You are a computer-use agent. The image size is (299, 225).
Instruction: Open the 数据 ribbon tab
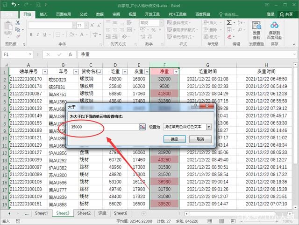click(100, 14)
